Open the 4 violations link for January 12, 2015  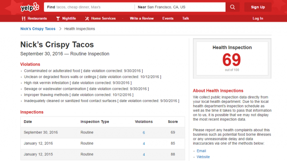(x=143, y=154)
